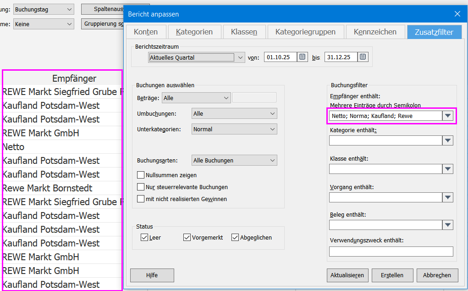This screenshot has width=468, height=291.
Task: Click the Beleg enthält text field
Action: point(385,225)
